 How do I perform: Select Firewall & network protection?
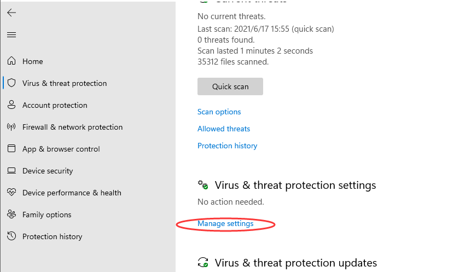[72, 127]
